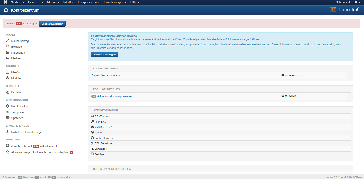The height and width of the screenshot is (179, 364).
Task: Open the Hilfe menu
Action: coord(134,2)
